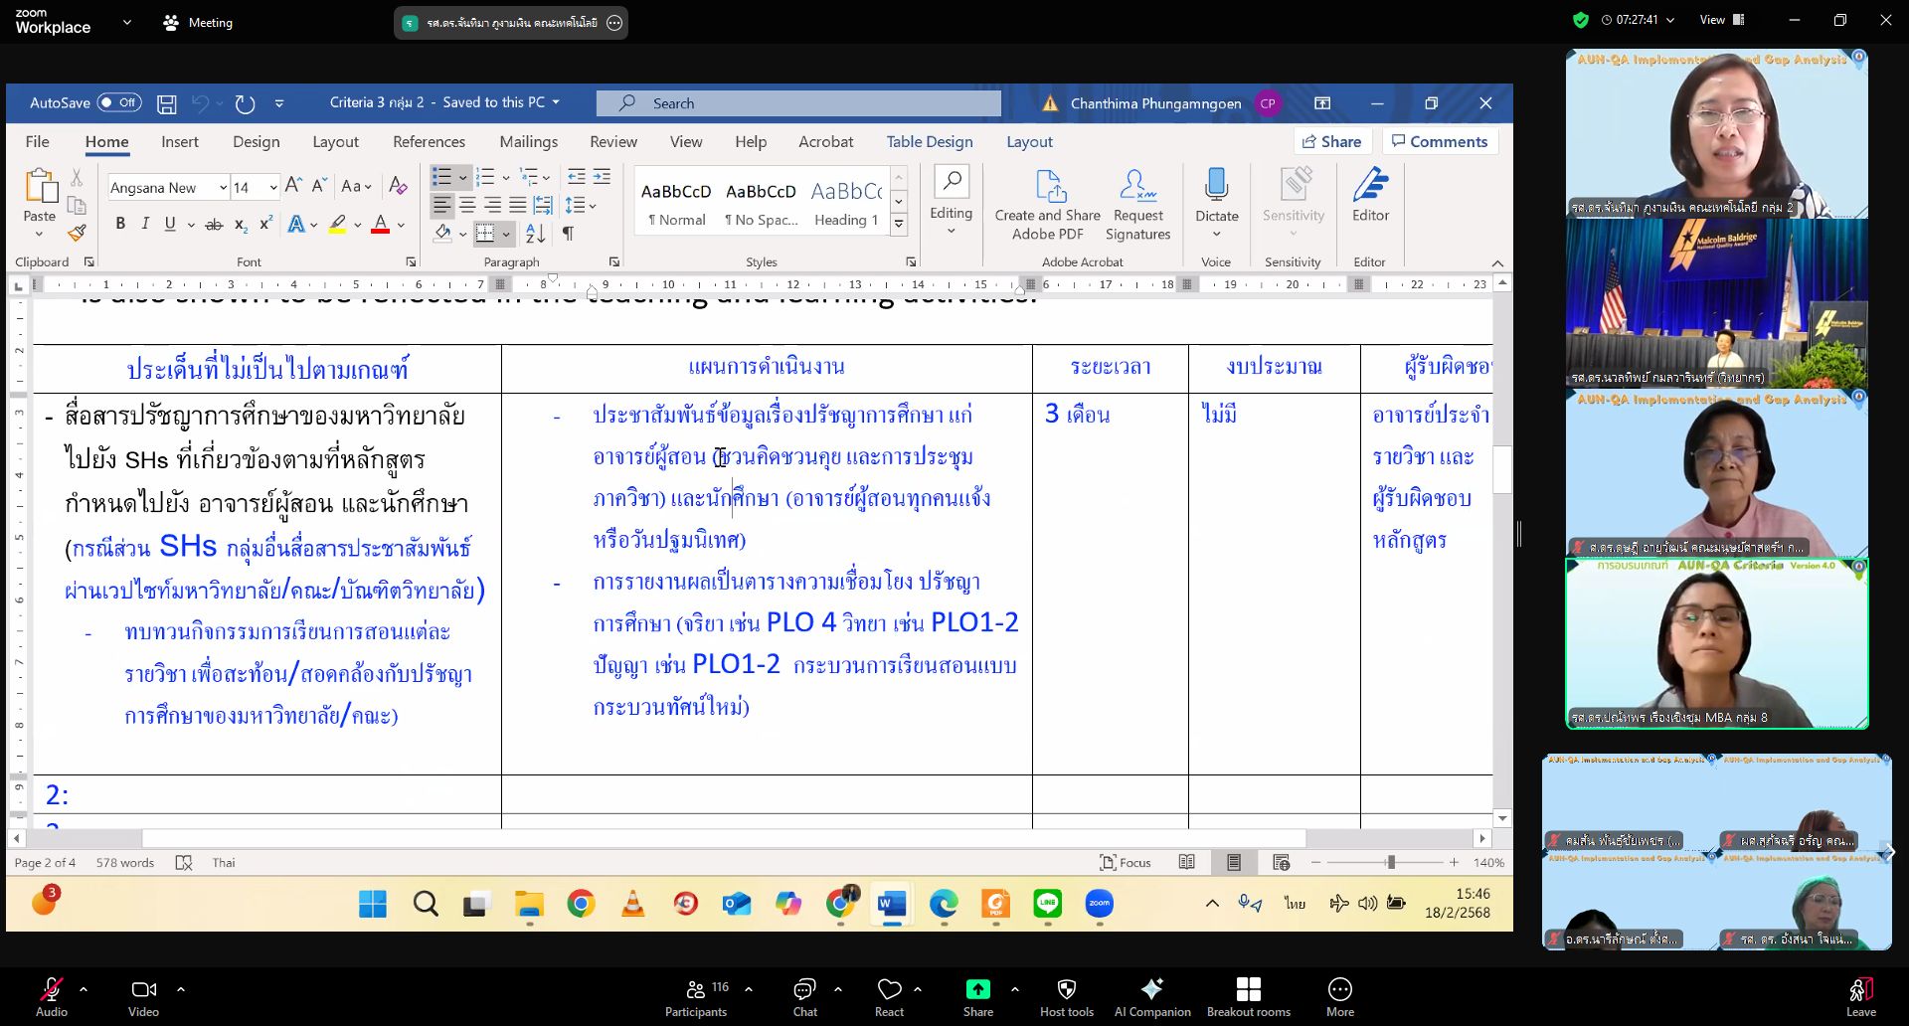Image resolution: width=1909 pixels, height=1026 pixels.
Task: Toggle Italic formatting in Word ribbon
Action: click(x=145, y=224)
